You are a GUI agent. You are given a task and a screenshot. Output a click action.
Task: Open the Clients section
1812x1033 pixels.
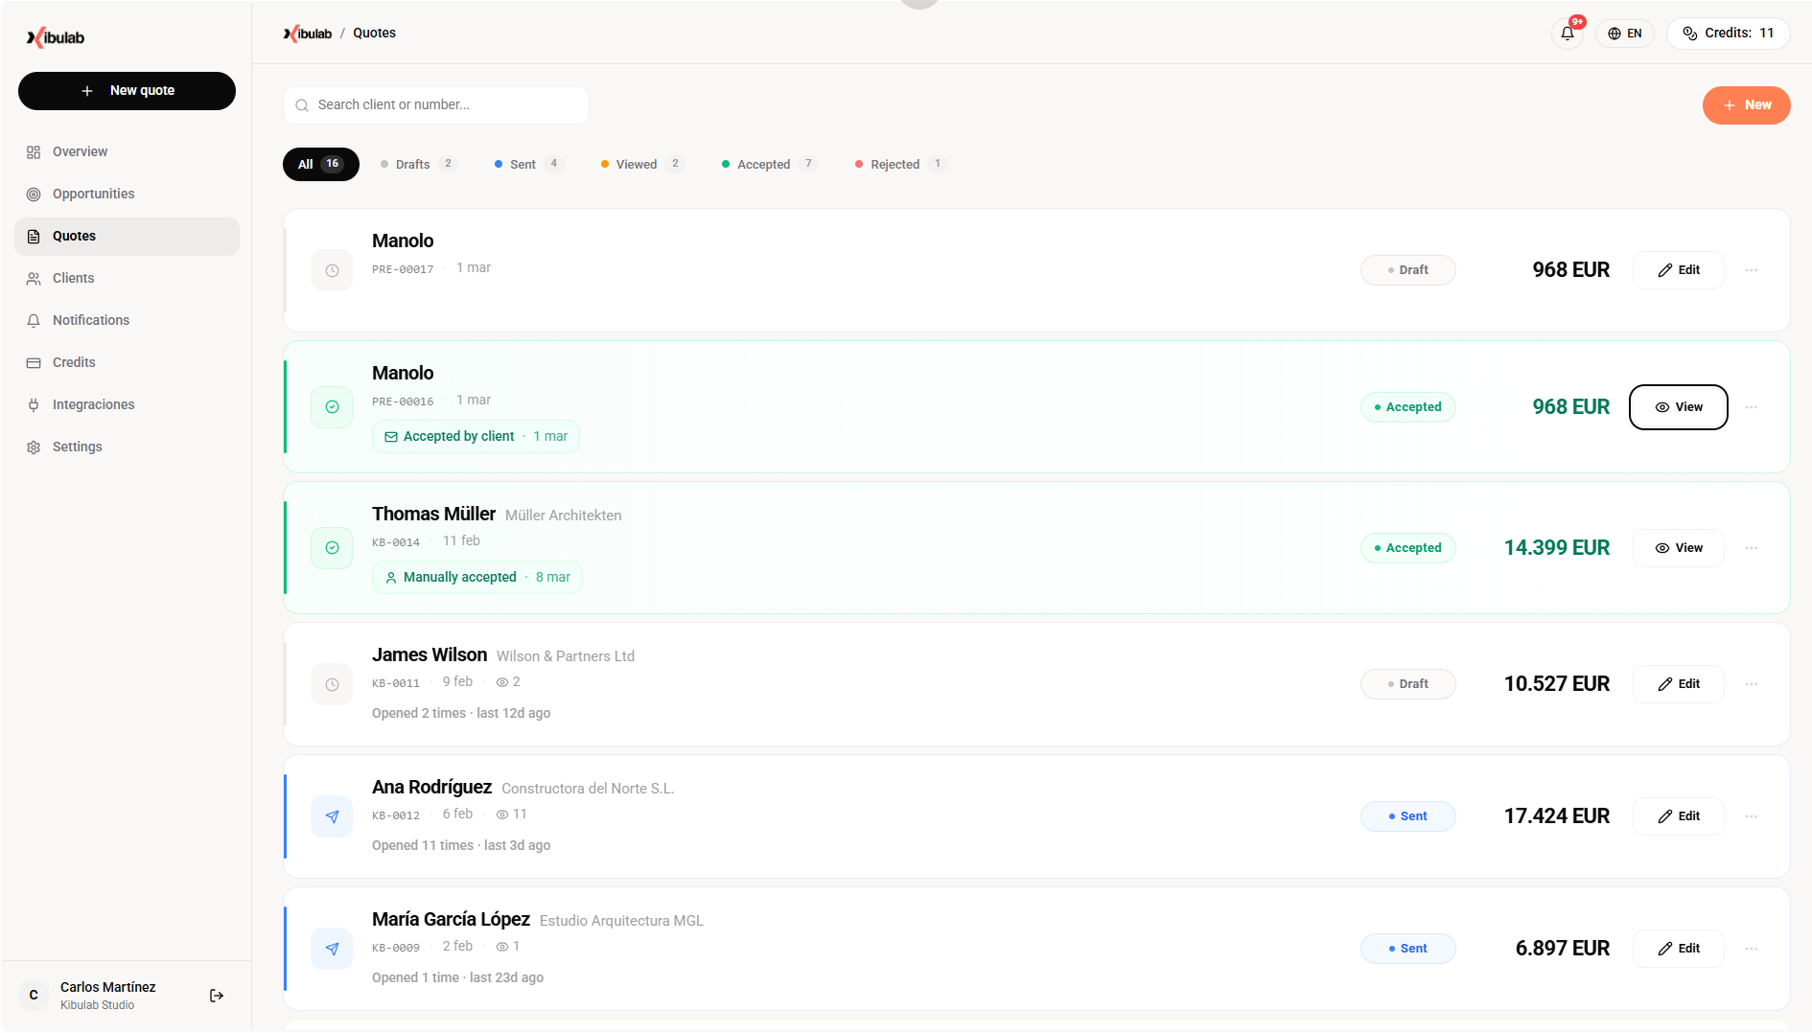click(x=73, y=278)
